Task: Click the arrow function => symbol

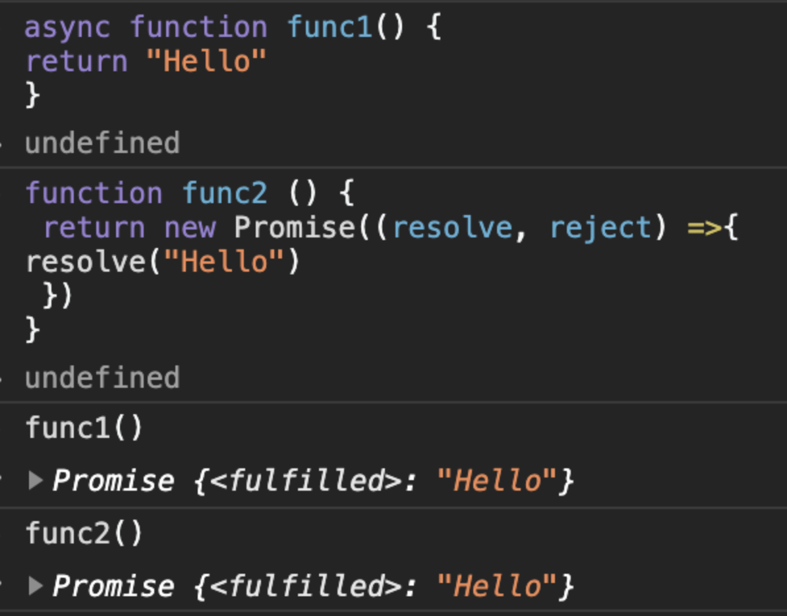Action: 704,228
